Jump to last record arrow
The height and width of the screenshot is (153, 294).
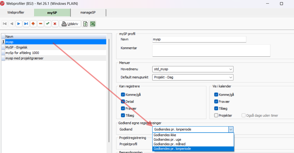[26, 24]
